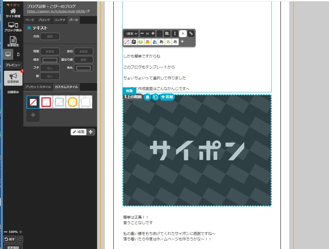Open text alignment options
The width and height of the screenshot is (329, 249).
click(x=167, y=34)
